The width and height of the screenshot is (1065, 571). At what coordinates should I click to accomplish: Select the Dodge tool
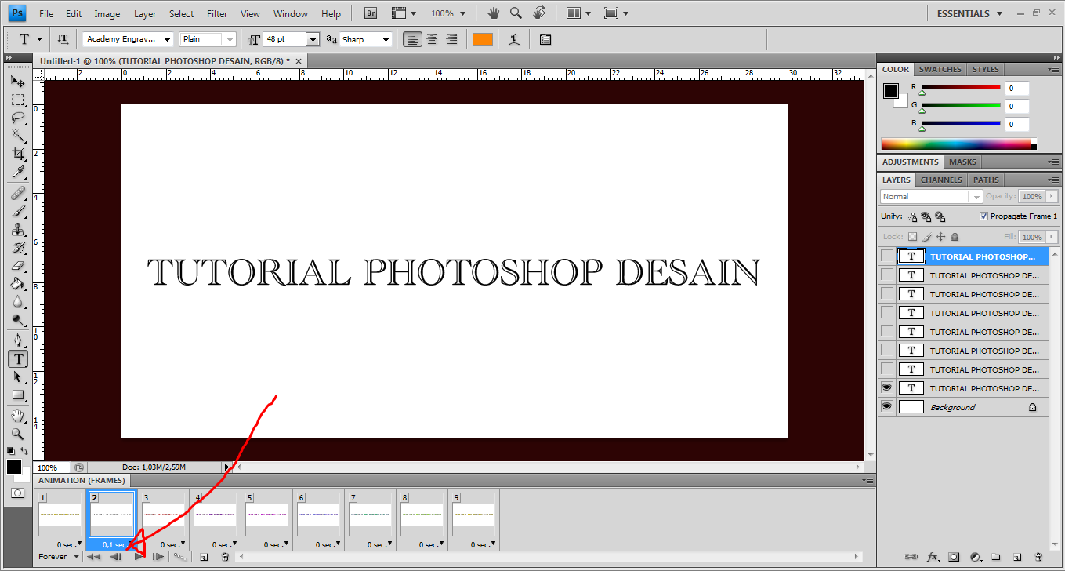17,320
